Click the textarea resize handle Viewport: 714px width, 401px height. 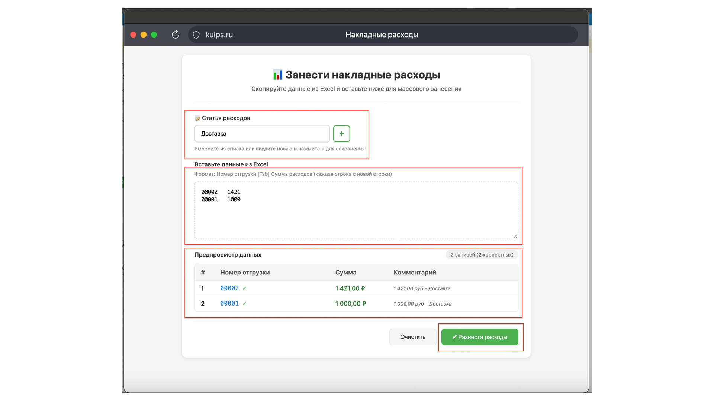coord(515,236)
